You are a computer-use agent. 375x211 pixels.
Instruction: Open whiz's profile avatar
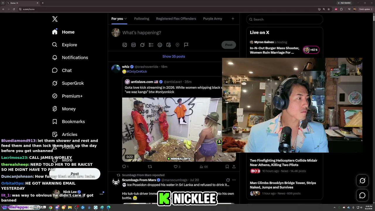click(116, 69)
